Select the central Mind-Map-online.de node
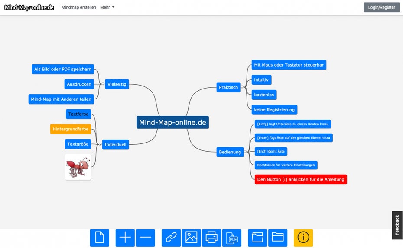 173,122
